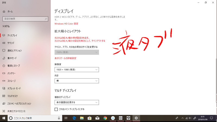
Task: Open Microsoft Store from taskbar
Action: tap(90, 118)
